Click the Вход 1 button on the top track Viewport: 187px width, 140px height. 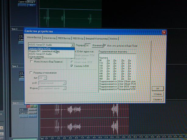[32, 2]
